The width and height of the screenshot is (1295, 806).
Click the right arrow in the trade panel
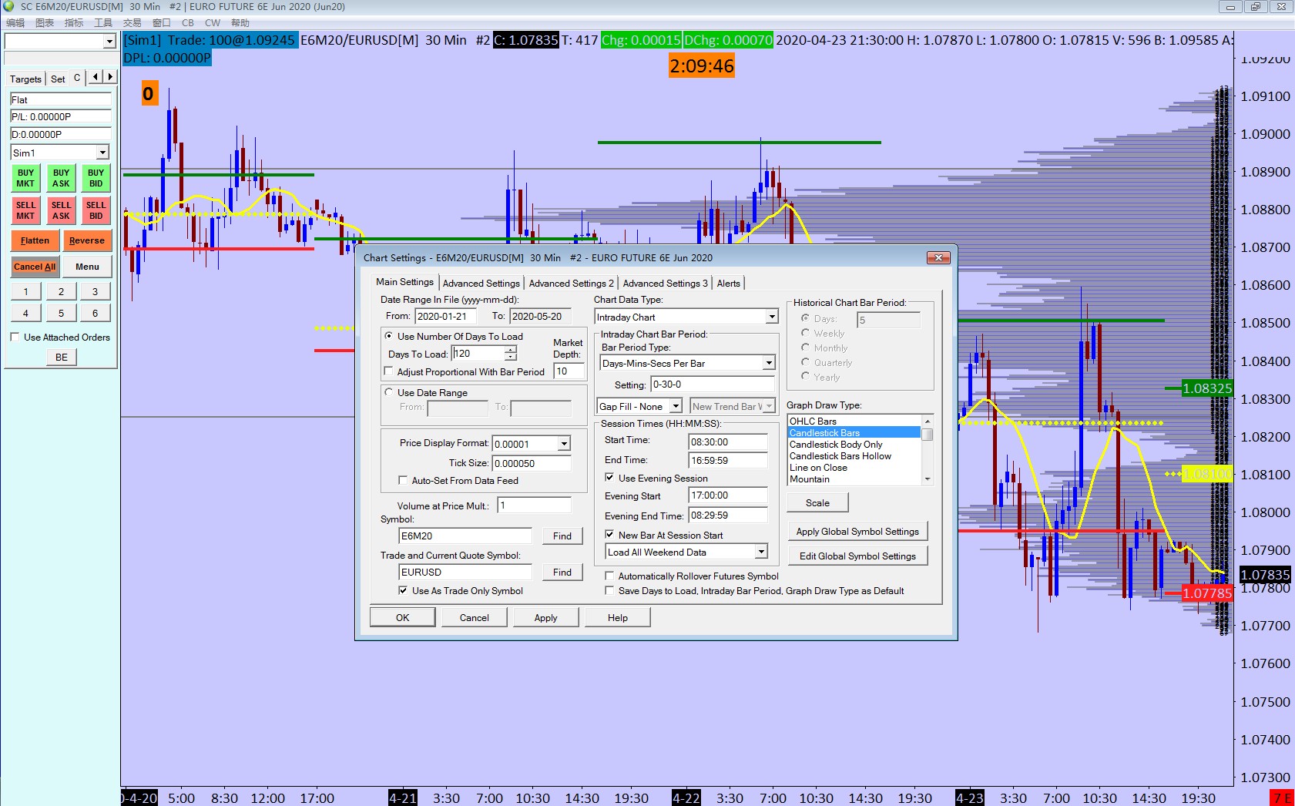(x=110, y=77)
